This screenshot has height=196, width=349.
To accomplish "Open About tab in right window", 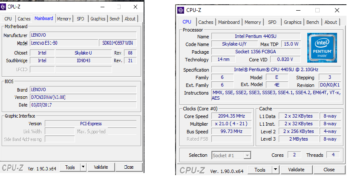I will pyautogui.click(x=331, y=22).
